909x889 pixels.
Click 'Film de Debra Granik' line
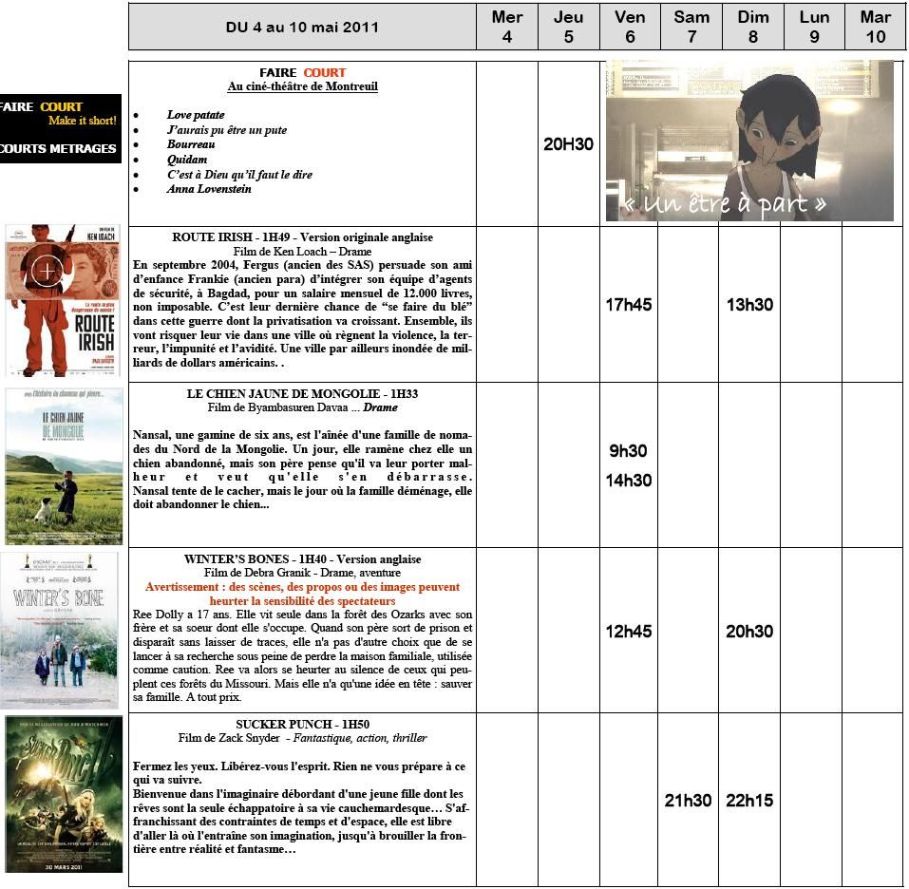point(303,573)
